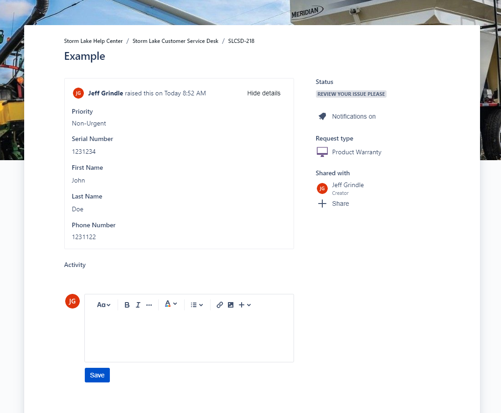501x413 pixels.
Task: Click the Product Warranty monitor icon
Action: pyautogui.click(x=322, y=152)
